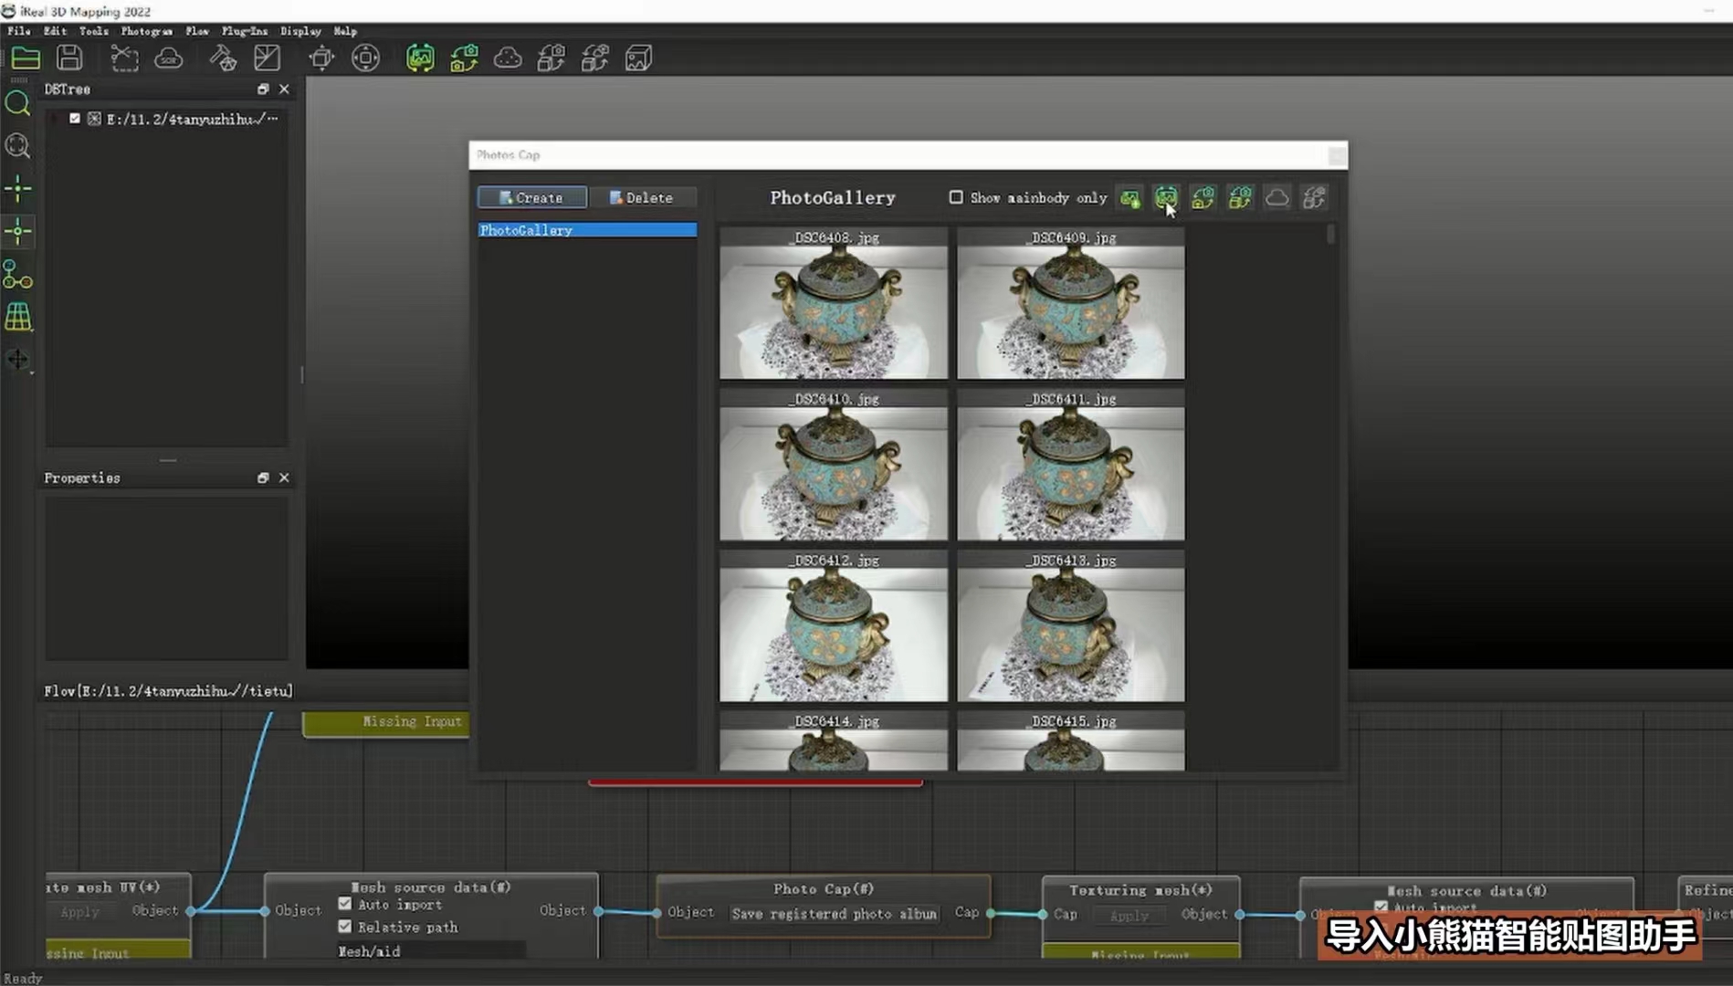Toggle the Auto import checkbox in Mesh source data
Image resolution: width=1733 pixels, height=986 pixels.
point(345,904)
